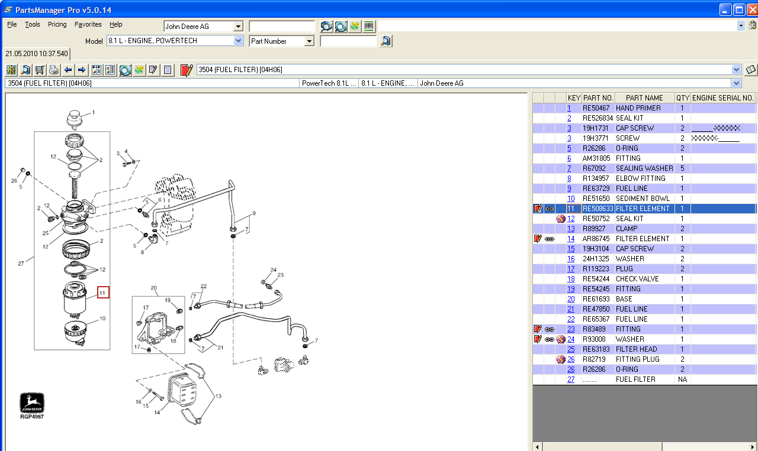Click the left arrow of the parts list horizontal scrollbar
Viewport: 758px width, 451px height.
click(x=538, y=446)
